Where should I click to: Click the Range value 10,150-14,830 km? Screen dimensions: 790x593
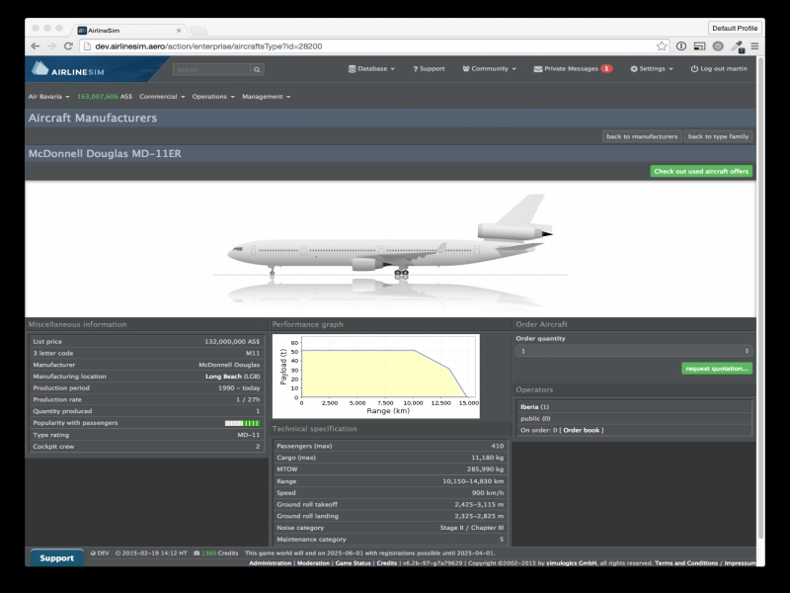pyautogui.click(x=473, y=481)
